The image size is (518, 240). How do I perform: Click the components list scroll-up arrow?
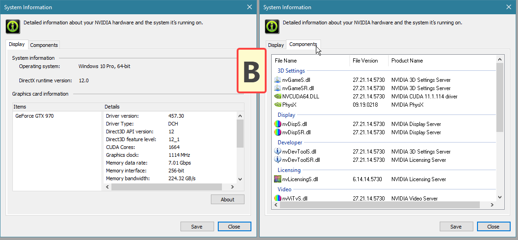coord(500,59)
